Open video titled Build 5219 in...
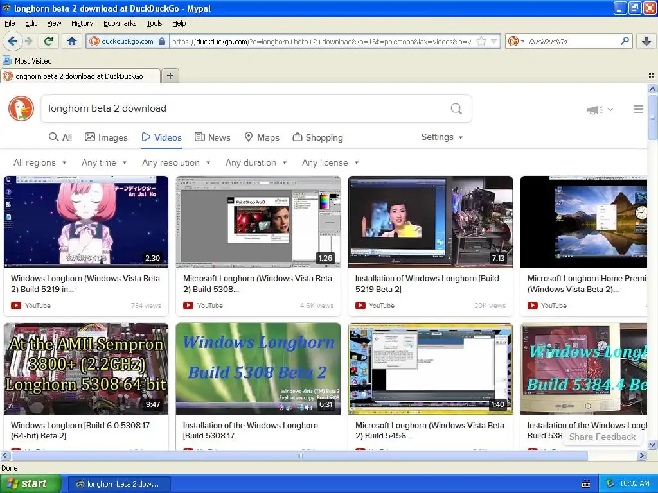 pos(85,284)
